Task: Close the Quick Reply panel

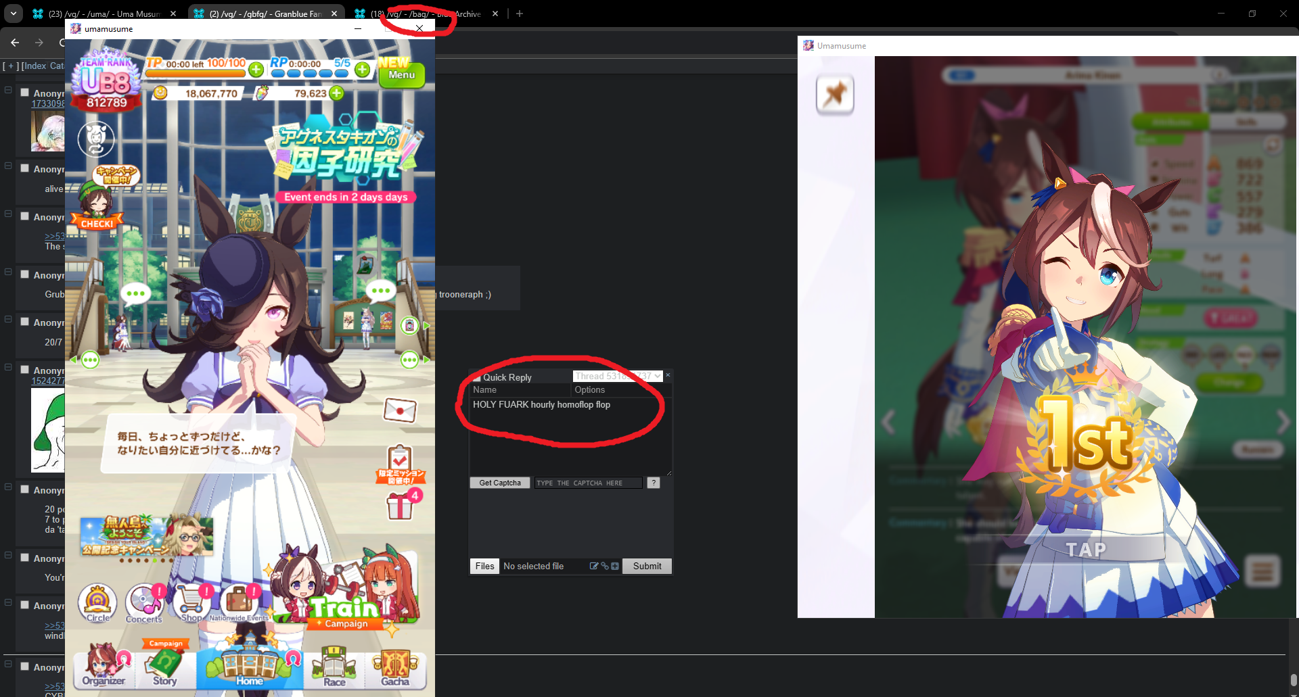Action: 668,375
